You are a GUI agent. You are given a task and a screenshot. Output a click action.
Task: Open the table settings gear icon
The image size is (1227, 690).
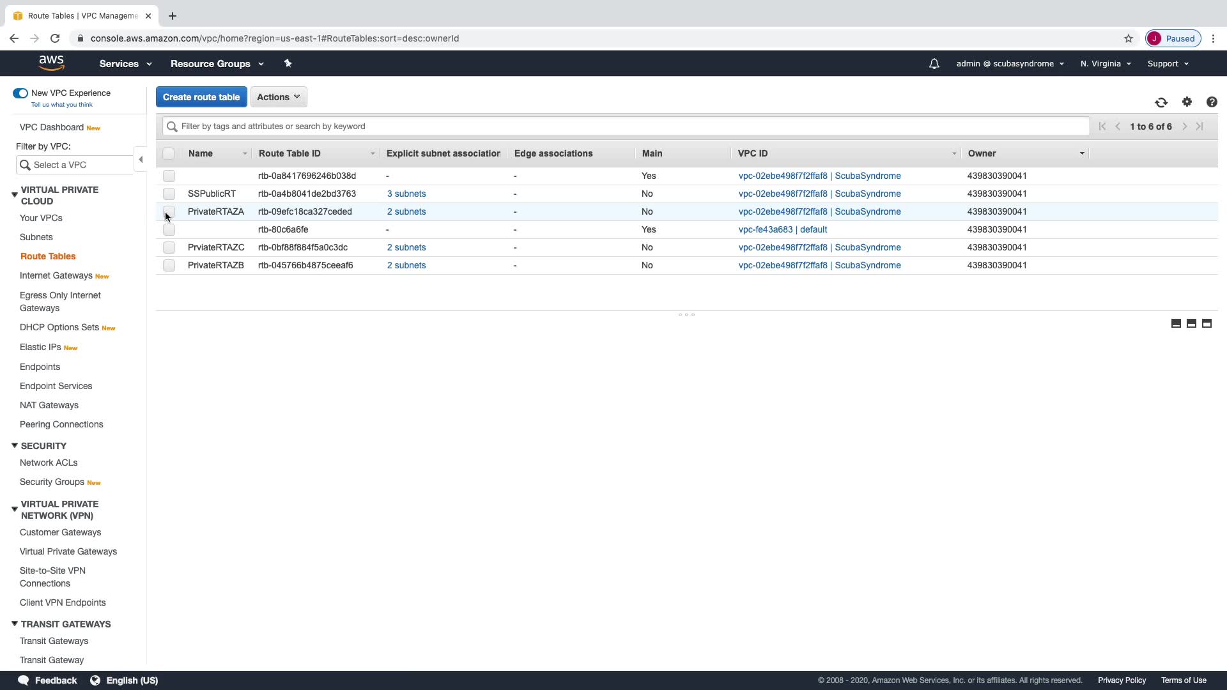point(1187,102)
